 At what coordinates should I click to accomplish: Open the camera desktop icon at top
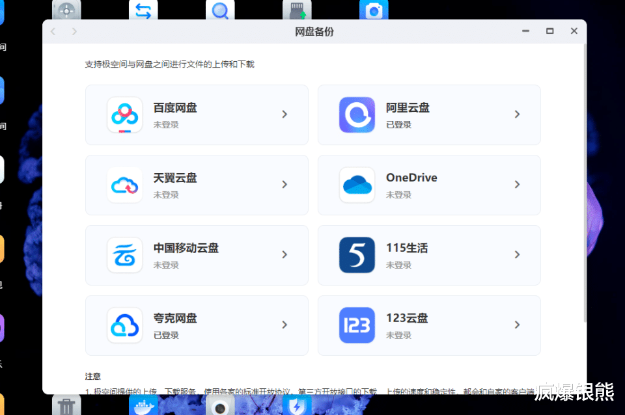374,10
